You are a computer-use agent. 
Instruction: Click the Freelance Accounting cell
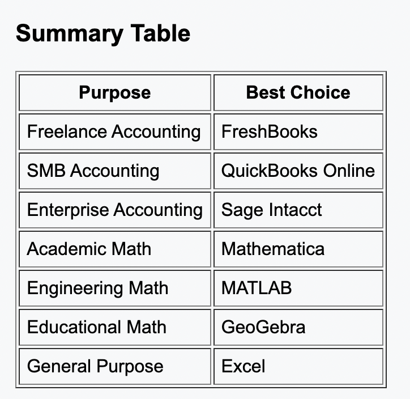(x=115, y=131)
